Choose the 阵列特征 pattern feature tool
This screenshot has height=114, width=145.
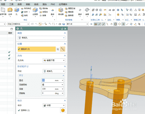26,8
